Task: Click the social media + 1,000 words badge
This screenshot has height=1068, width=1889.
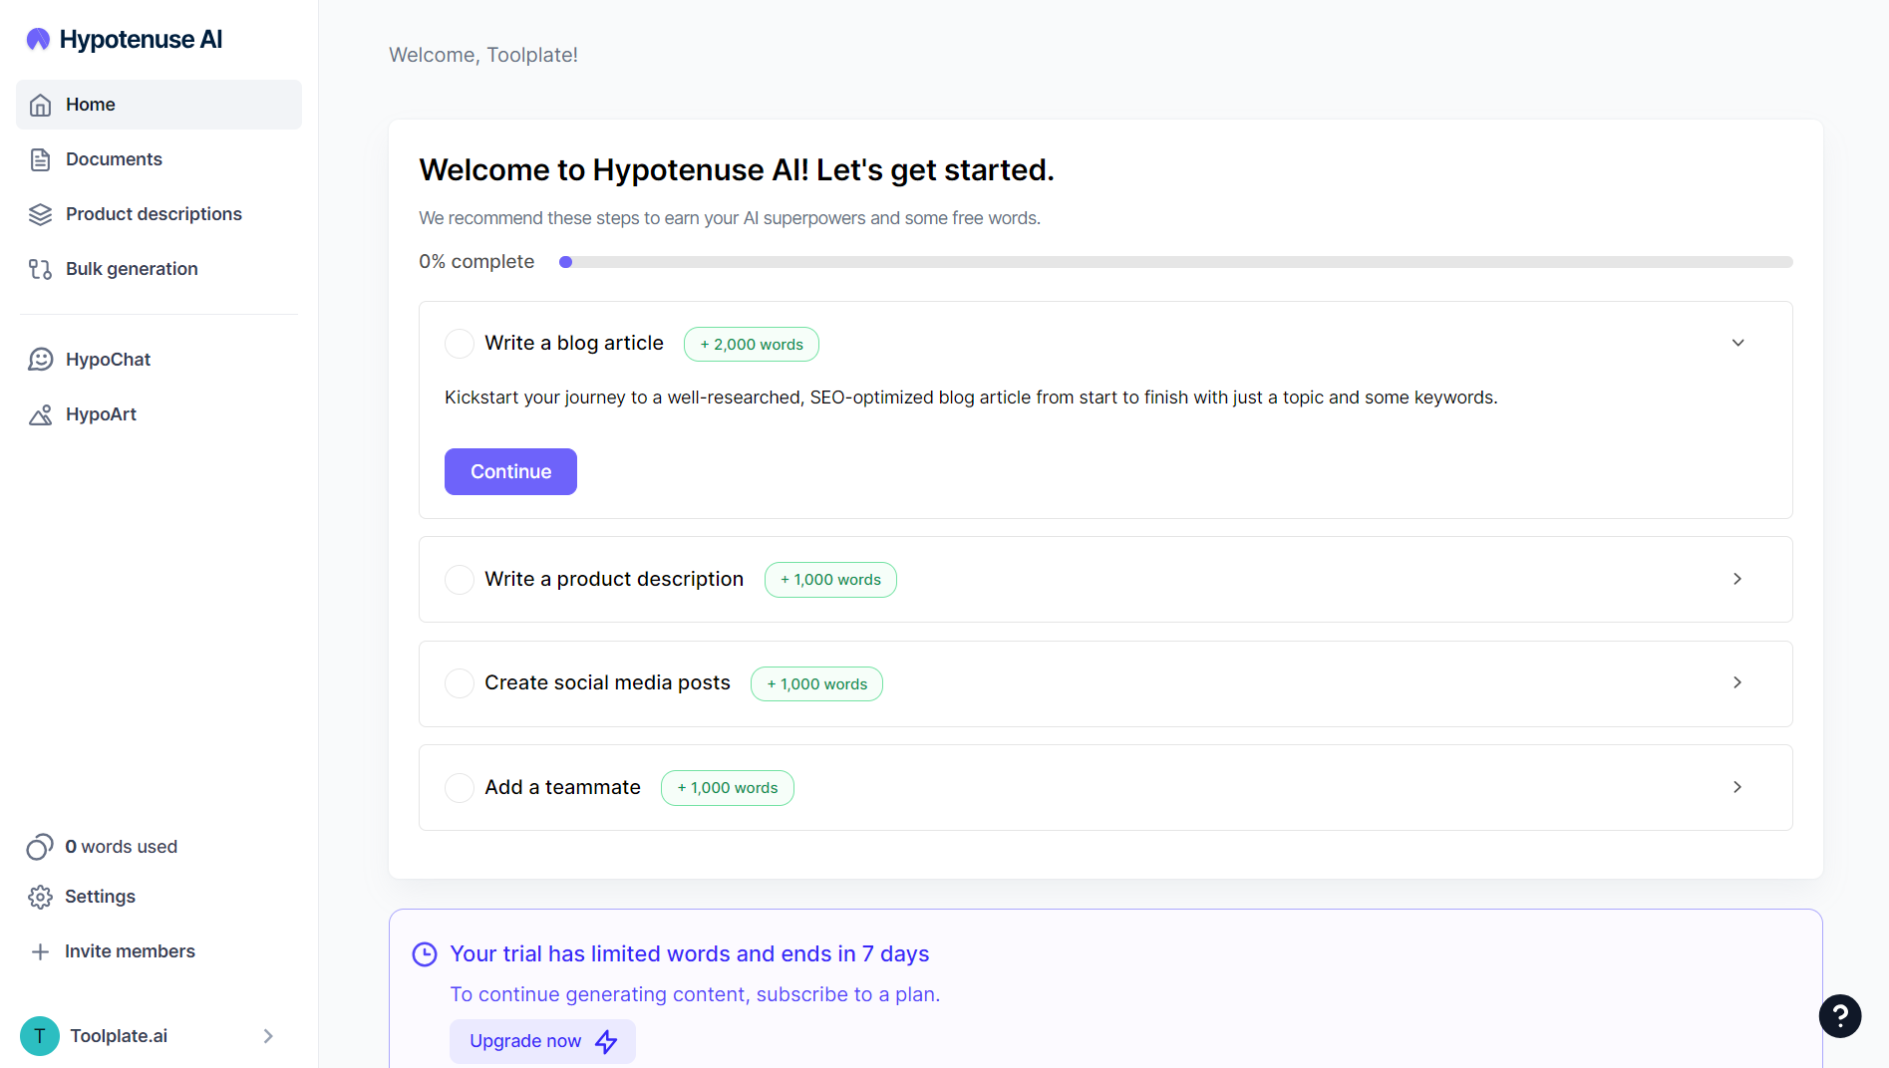Action: pyautogui.click(x=816, y=684)
